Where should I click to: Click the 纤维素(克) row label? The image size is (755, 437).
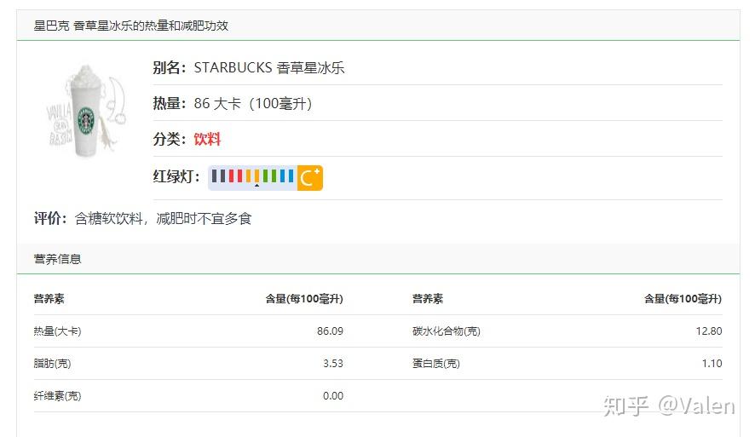point(57,395)
